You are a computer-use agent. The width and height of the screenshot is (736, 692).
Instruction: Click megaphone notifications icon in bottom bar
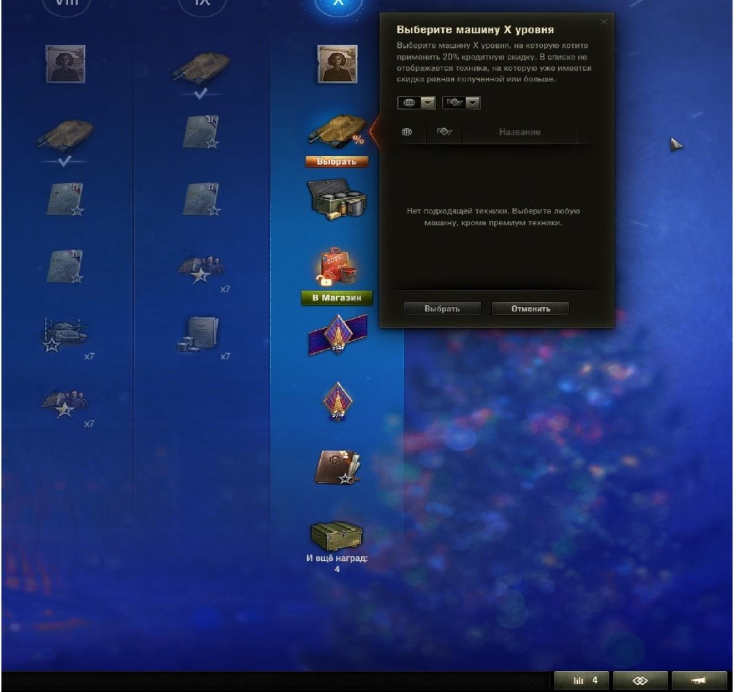click(x=699, y=680)
